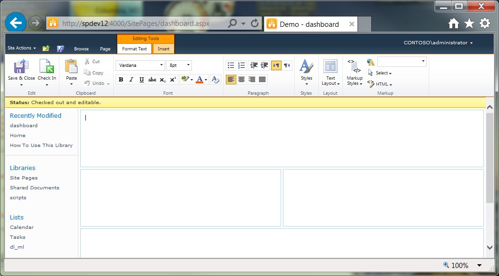Apply superscript formatting
Screen dimensions: 499x276
(173, 80)
